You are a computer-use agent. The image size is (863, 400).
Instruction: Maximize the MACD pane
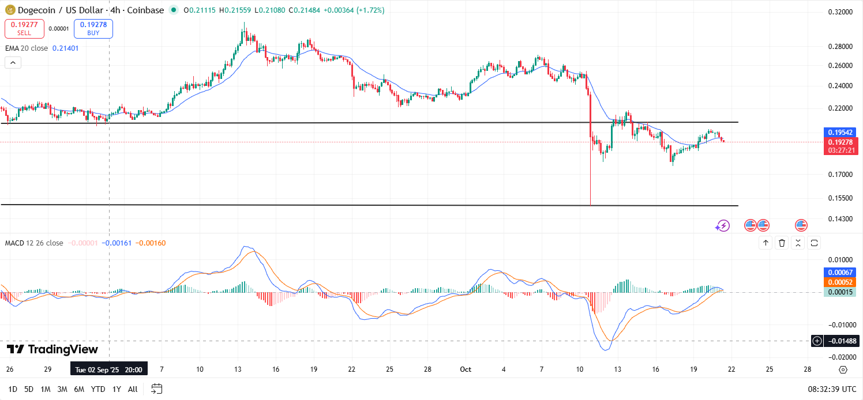(x=814, y=243)
